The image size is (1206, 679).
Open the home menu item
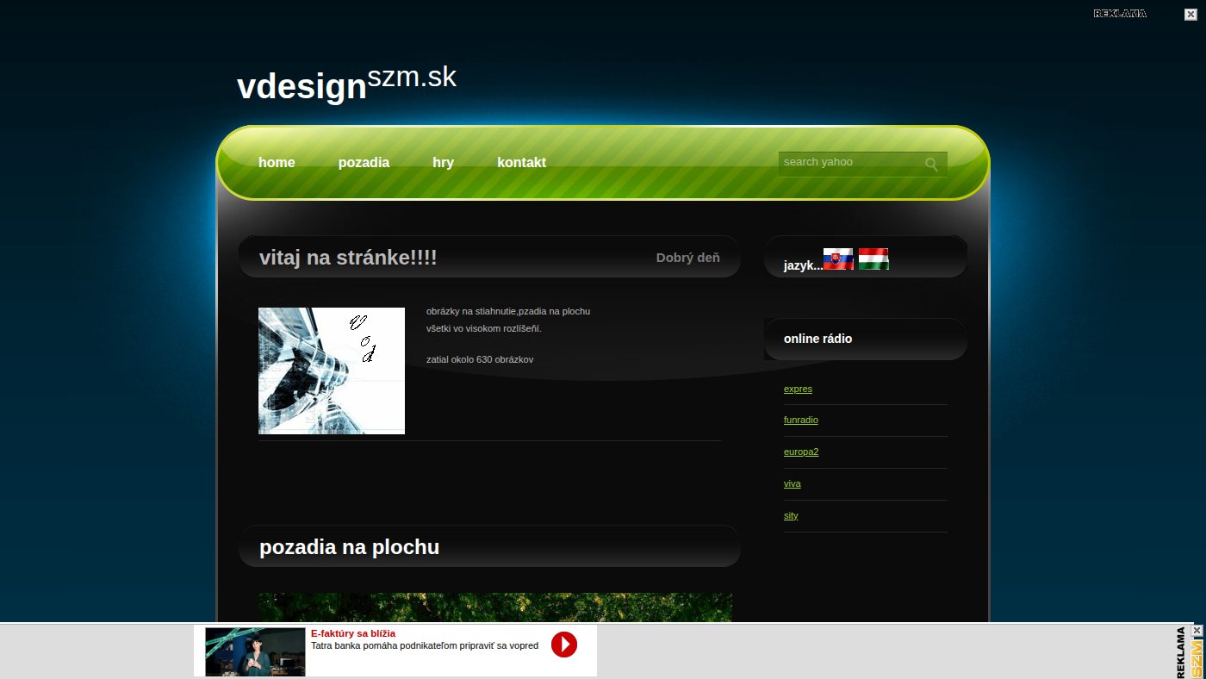tap(277, 163)
